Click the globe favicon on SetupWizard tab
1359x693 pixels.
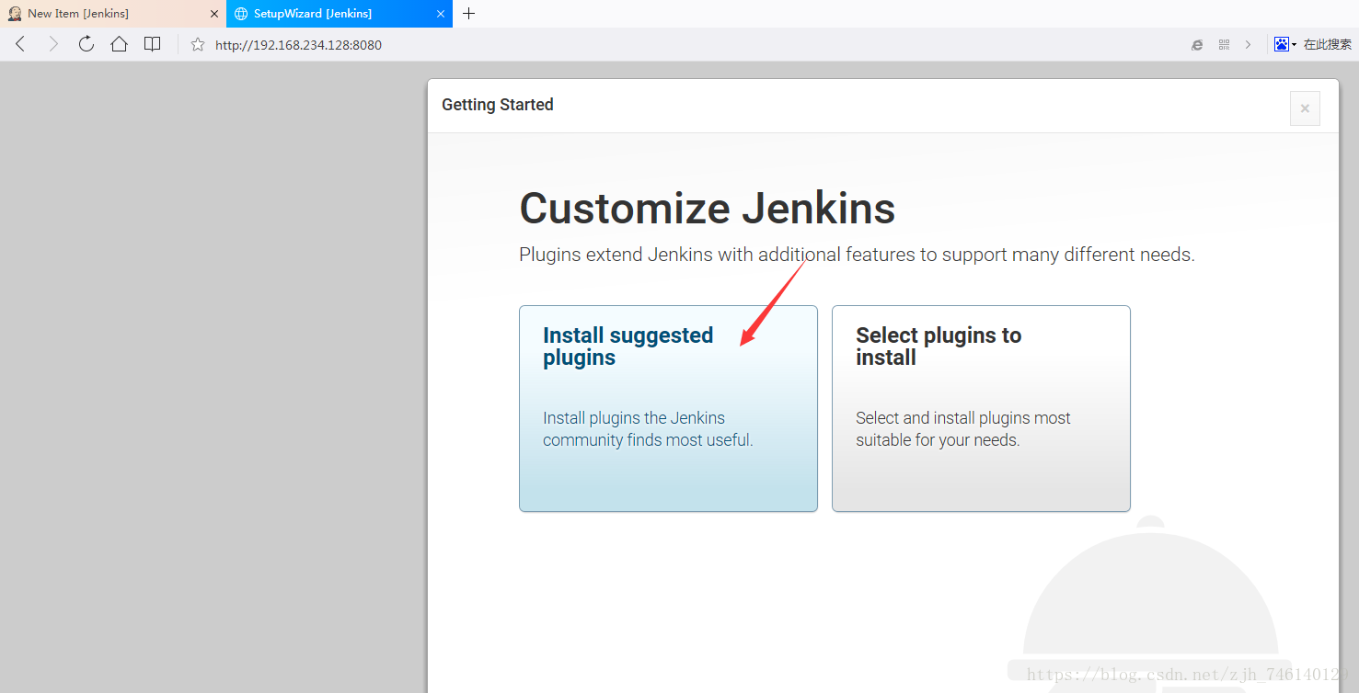(x=241, y=14)
